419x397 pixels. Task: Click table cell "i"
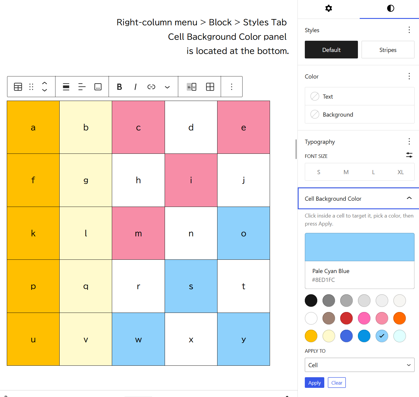click(x=191, y=180)
